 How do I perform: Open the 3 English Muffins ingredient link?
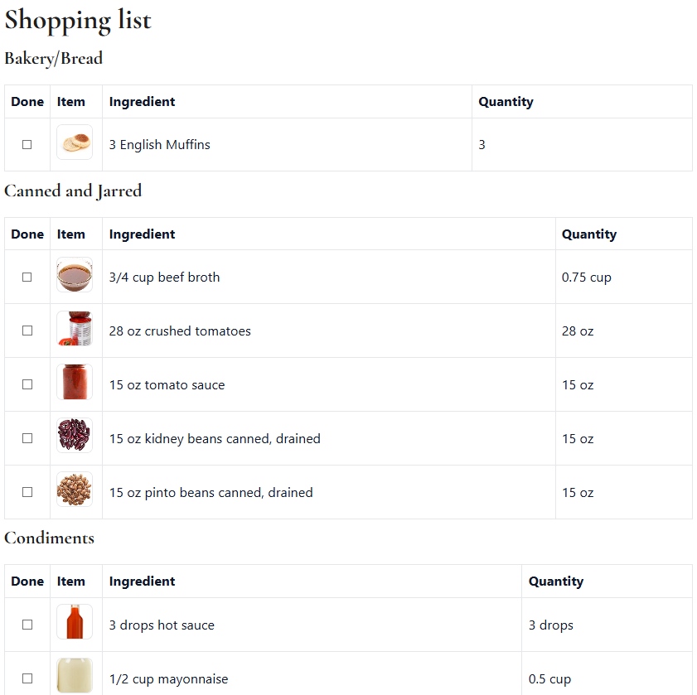coord(159,144)
